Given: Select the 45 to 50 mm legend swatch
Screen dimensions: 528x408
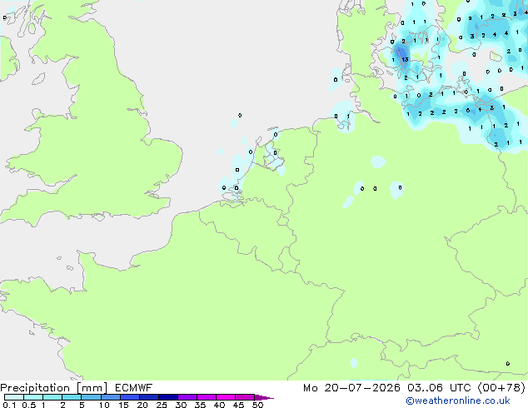Looking at the screenshot, I should click(x=245, y=397).
